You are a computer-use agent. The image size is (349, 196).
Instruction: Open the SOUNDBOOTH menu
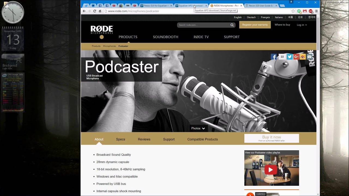click(166, 37)
